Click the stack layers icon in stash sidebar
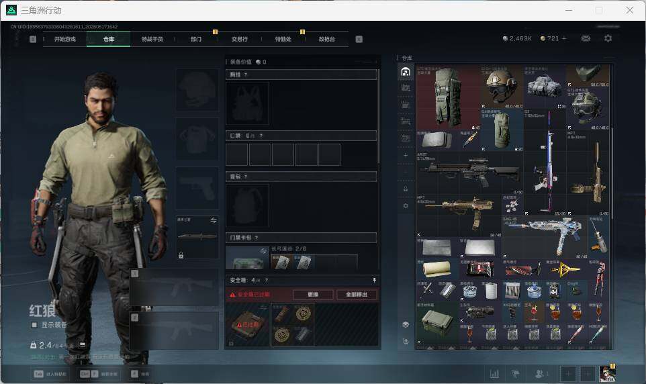This screenshot has height=384, width=646. [x=406, y=325]
